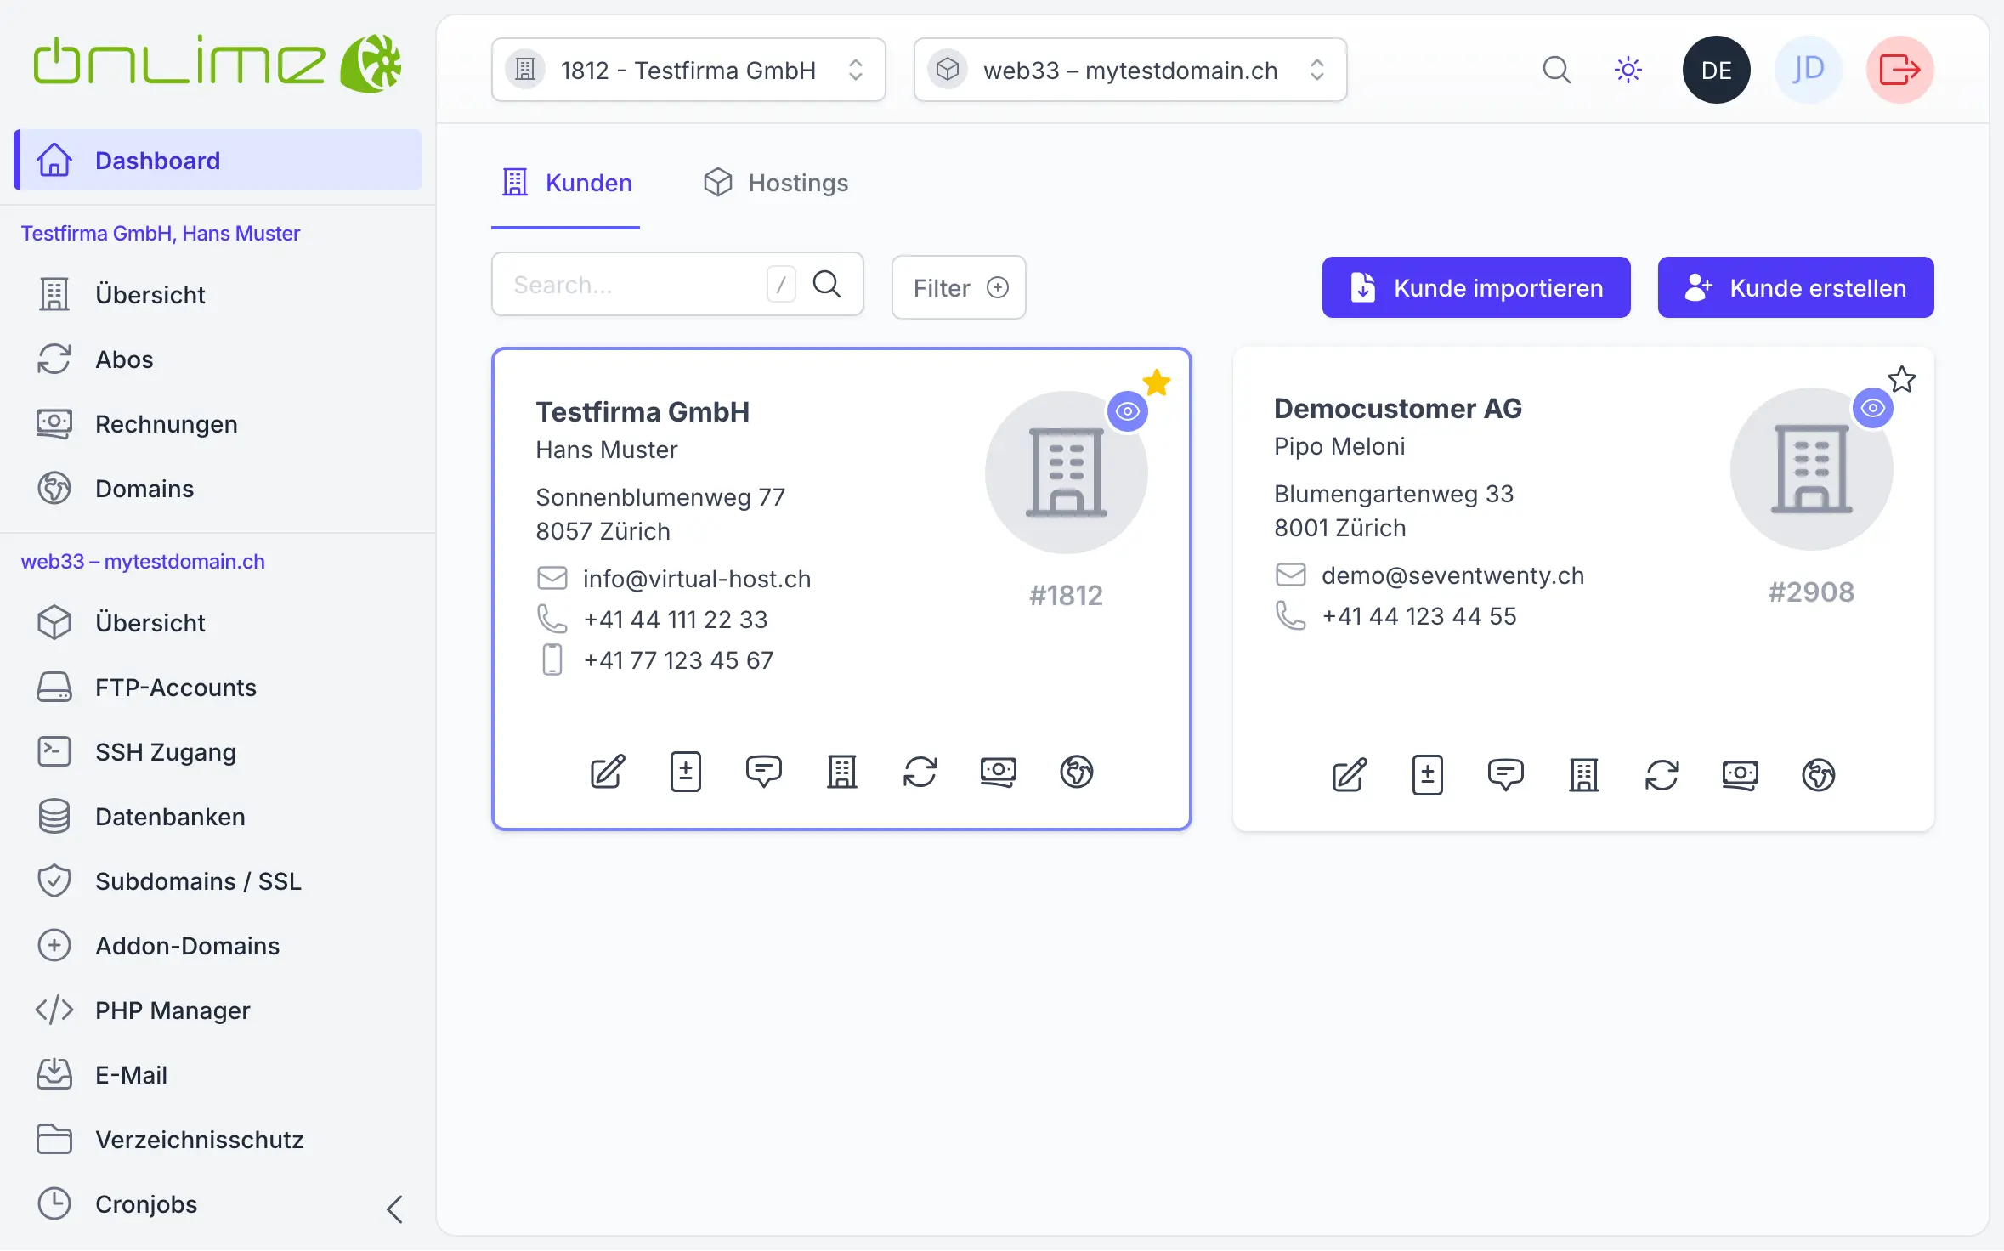Click the Kunde erstellen button
Viewport: 2004px width, 1251px height.
click(x=1795, y=288)
